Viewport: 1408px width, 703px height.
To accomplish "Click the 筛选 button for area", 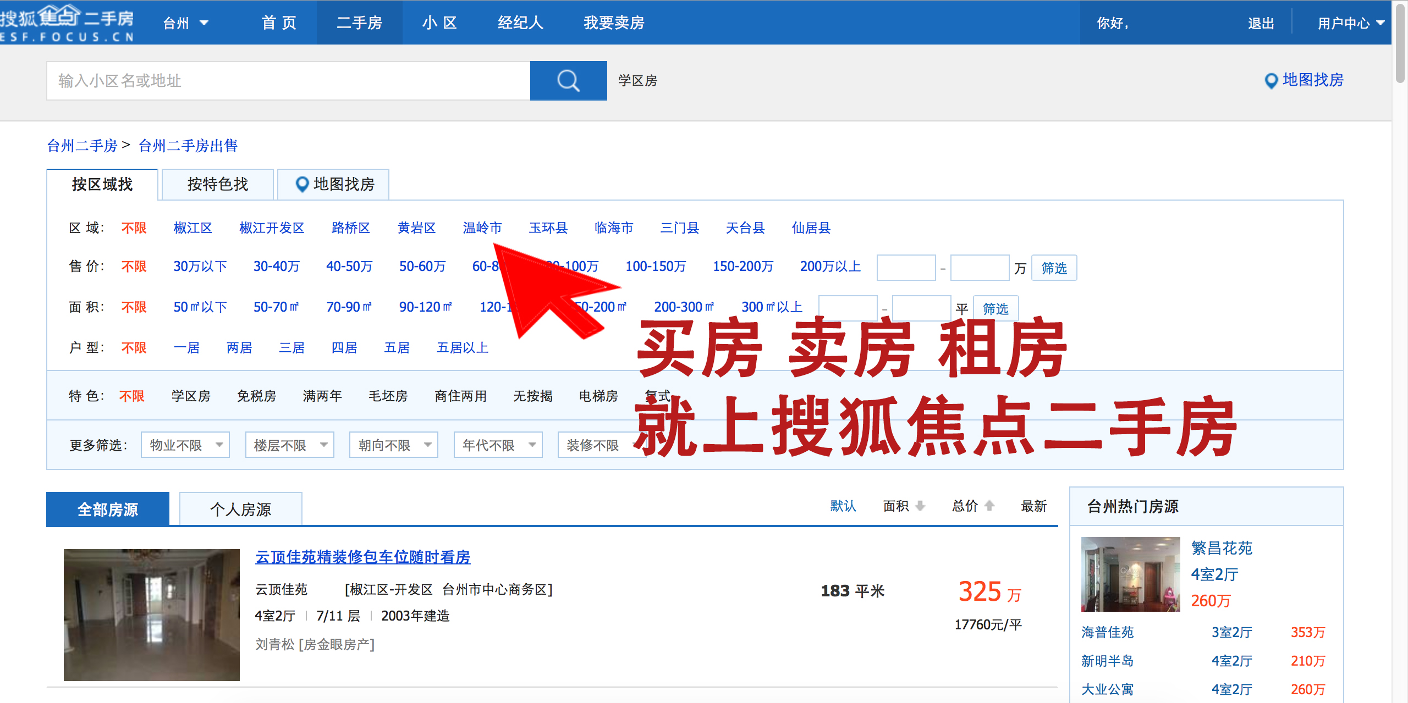I will pos(996,308).
